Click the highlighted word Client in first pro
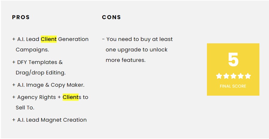Image resolution: width=269 pixels, height=139 pixels. 49,39
